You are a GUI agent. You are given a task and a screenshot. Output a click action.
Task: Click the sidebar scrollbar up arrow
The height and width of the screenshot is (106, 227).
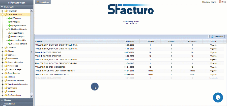coord(32,10)
